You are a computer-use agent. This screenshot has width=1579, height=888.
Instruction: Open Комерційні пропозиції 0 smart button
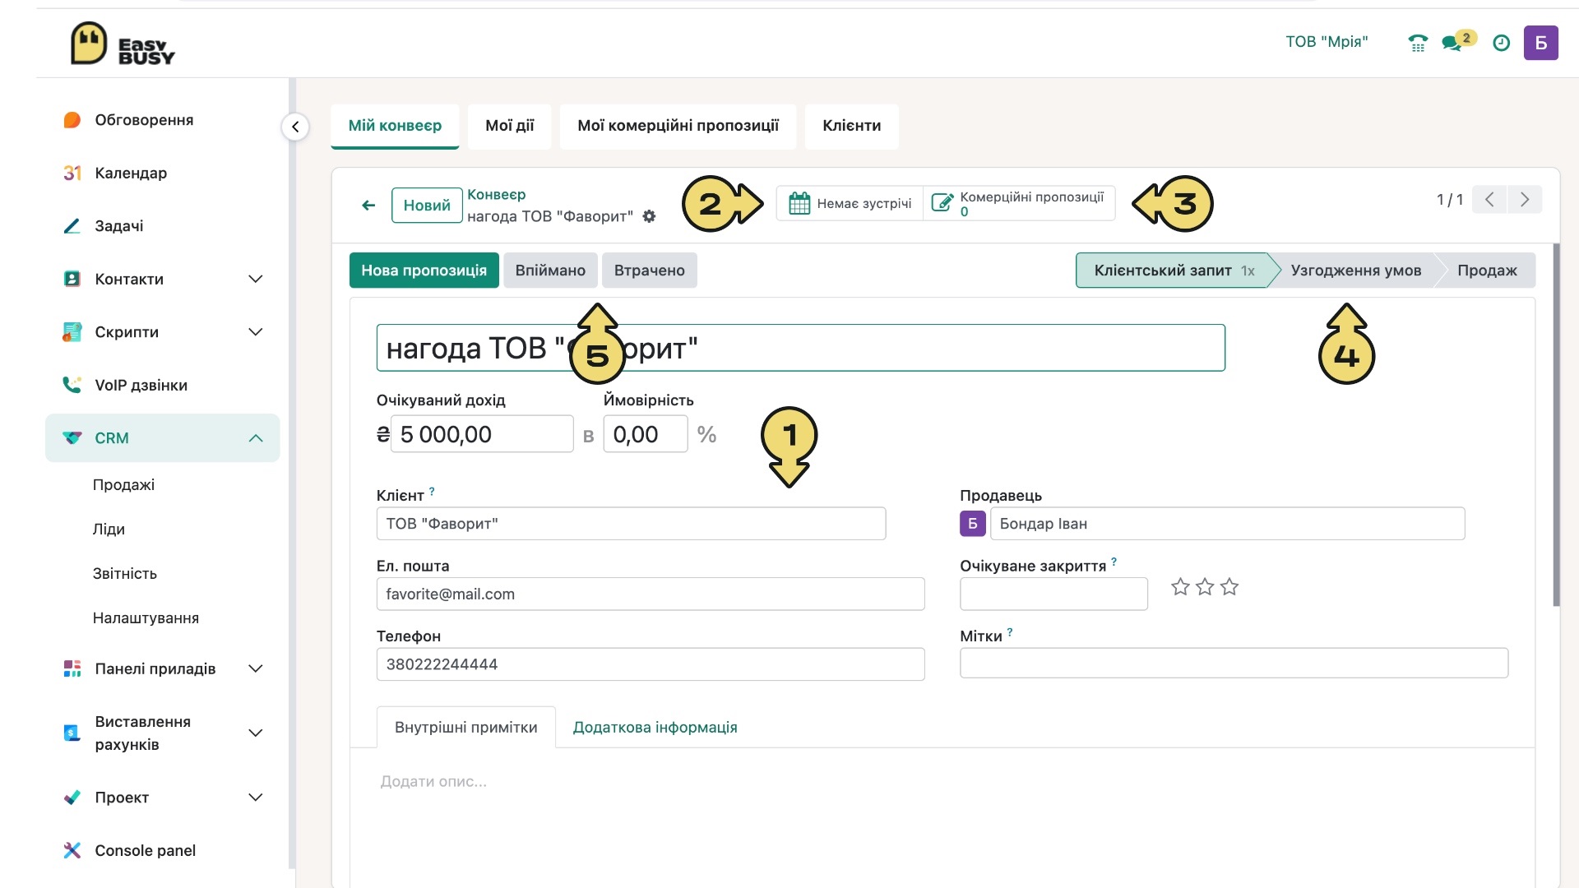click(1020, 204)
